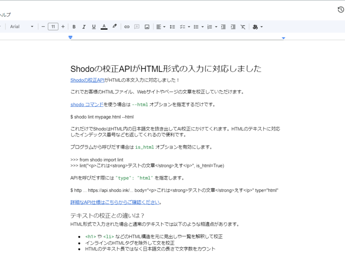Click the --html code text
345x257 pixels.
(x=140, y=105)
